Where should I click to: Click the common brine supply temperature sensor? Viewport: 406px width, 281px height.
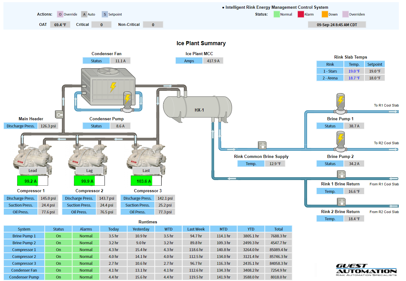pyautogui.click(x=262, y=145)
